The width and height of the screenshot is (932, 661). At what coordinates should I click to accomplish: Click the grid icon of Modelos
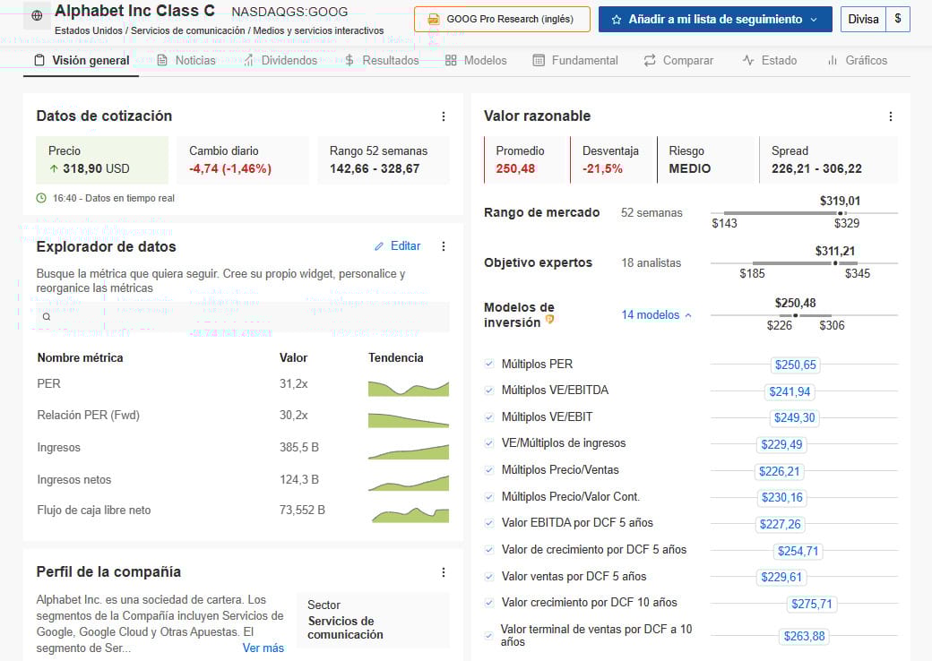(x=451, y=61)
